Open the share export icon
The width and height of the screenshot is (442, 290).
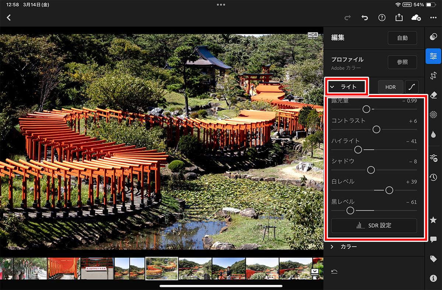click(399, 18)
